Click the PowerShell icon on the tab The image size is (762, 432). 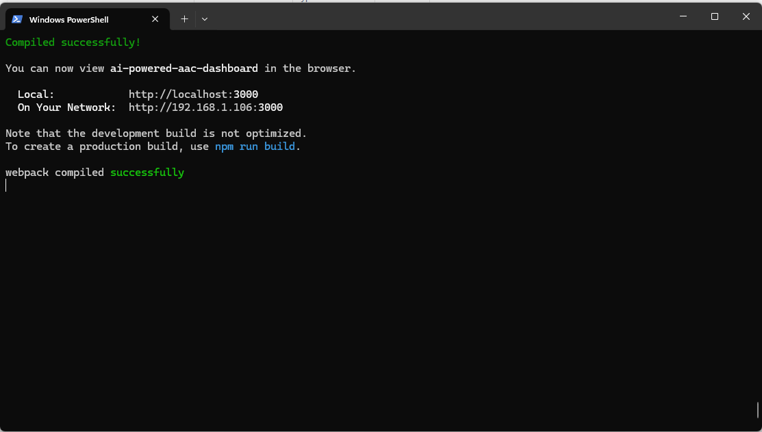tap(16, 19)
